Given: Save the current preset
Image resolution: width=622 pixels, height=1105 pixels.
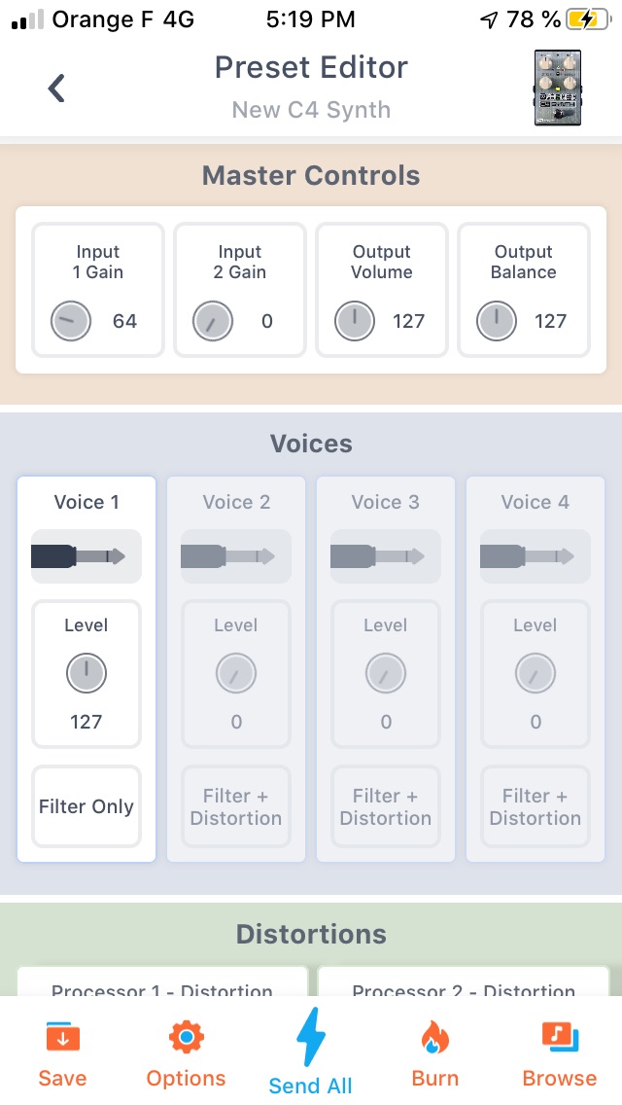Looking at the screenshot, I should tap(61, 1051).
